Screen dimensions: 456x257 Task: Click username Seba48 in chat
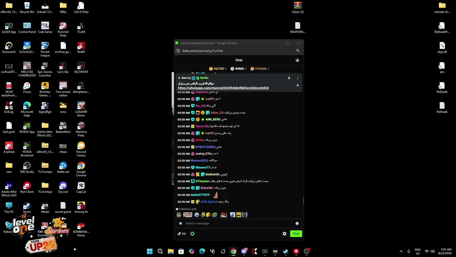pyautogui.click(x=206, y=188)
